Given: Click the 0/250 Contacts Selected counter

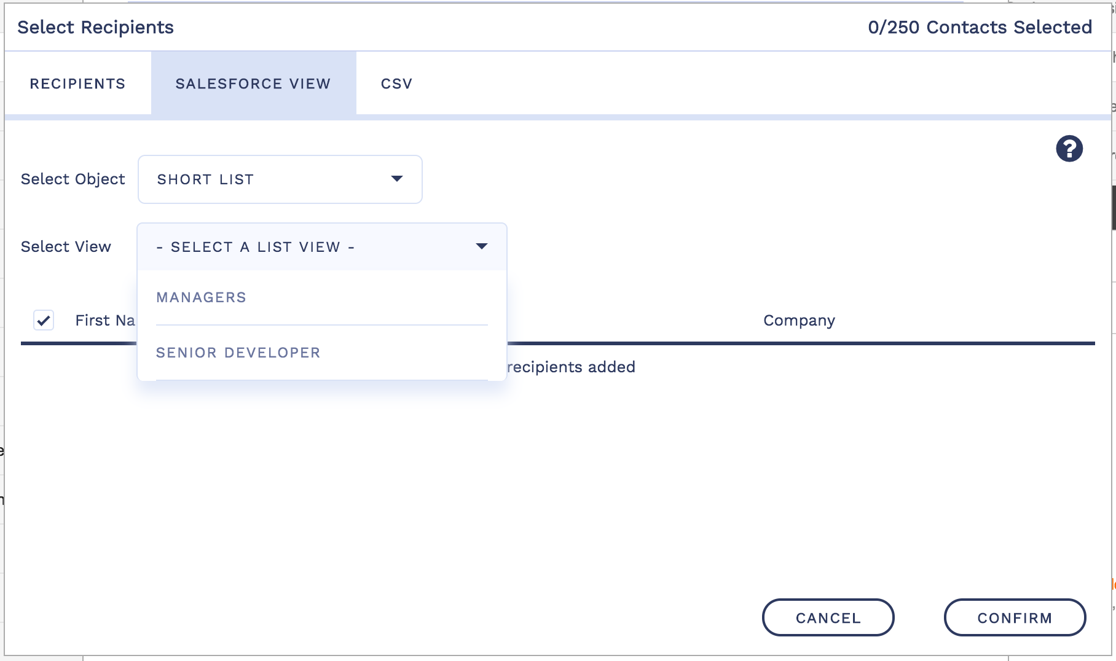Looking at the screenshot, I should coord(980,27).
